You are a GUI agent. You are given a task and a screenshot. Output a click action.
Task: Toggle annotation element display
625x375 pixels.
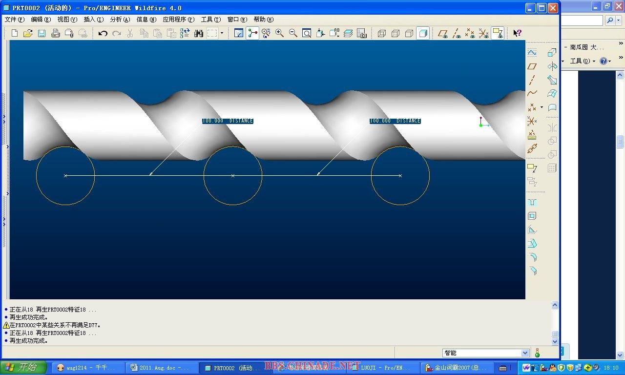[x=498, y=33]
